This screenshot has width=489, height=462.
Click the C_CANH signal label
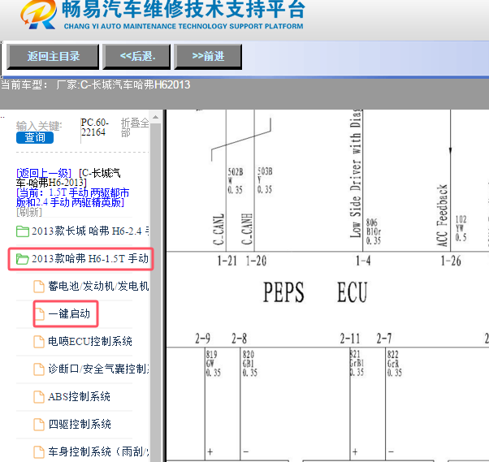click(x=247, y=229)
